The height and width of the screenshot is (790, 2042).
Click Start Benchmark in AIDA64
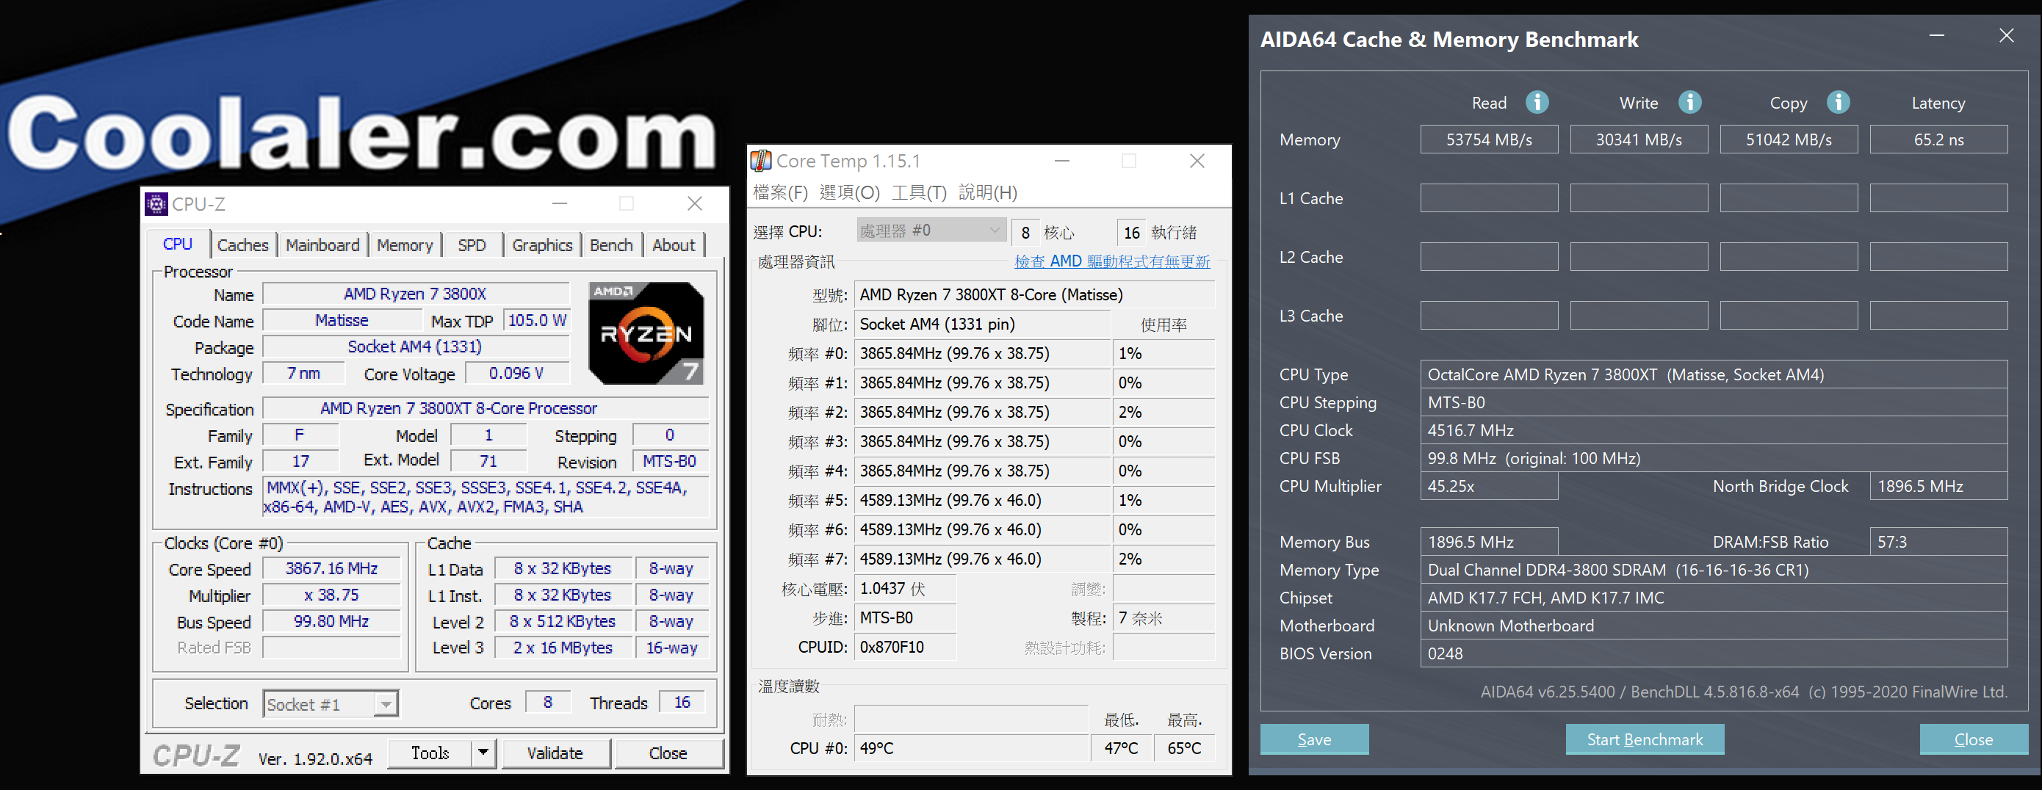pyautogui.click(x=1644, y=739)
